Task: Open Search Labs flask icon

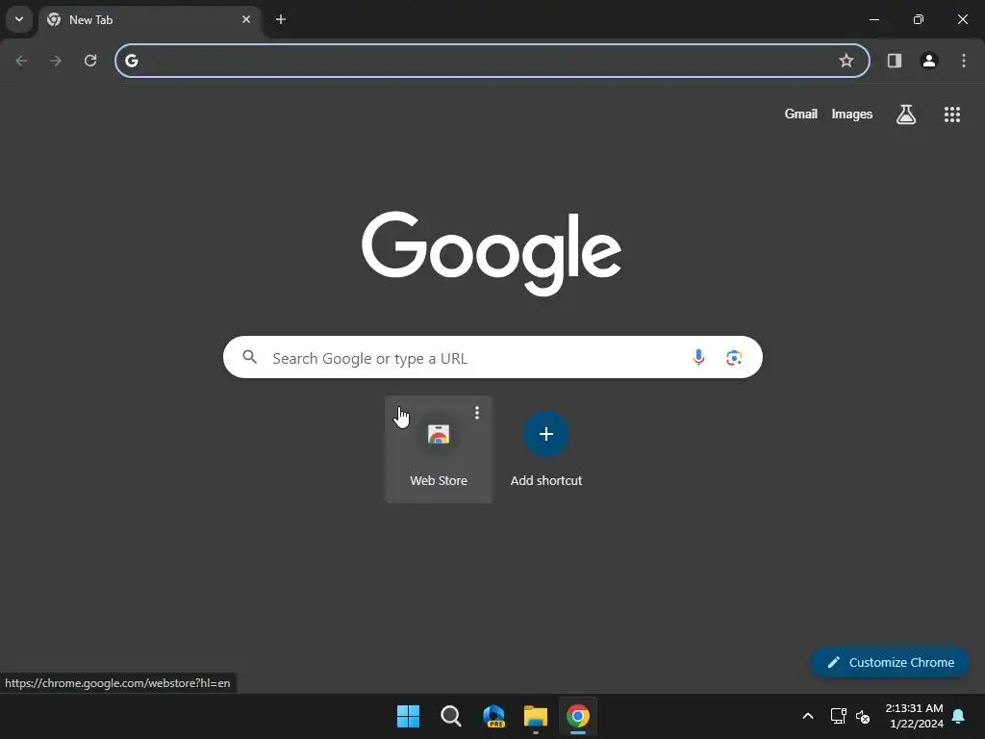Action: tap(906, 115)
